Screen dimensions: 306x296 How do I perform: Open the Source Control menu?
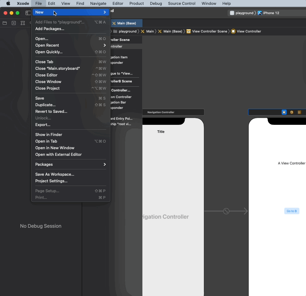[x=181, y=4]
